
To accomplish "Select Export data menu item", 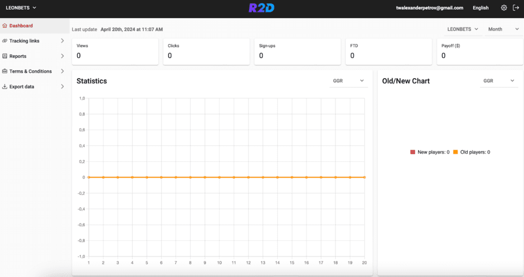I will (22, 87).
